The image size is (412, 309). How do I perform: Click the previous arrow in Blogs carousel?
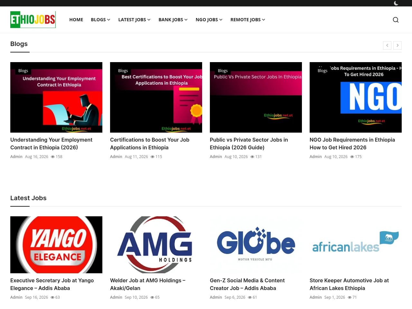point(387,45)
